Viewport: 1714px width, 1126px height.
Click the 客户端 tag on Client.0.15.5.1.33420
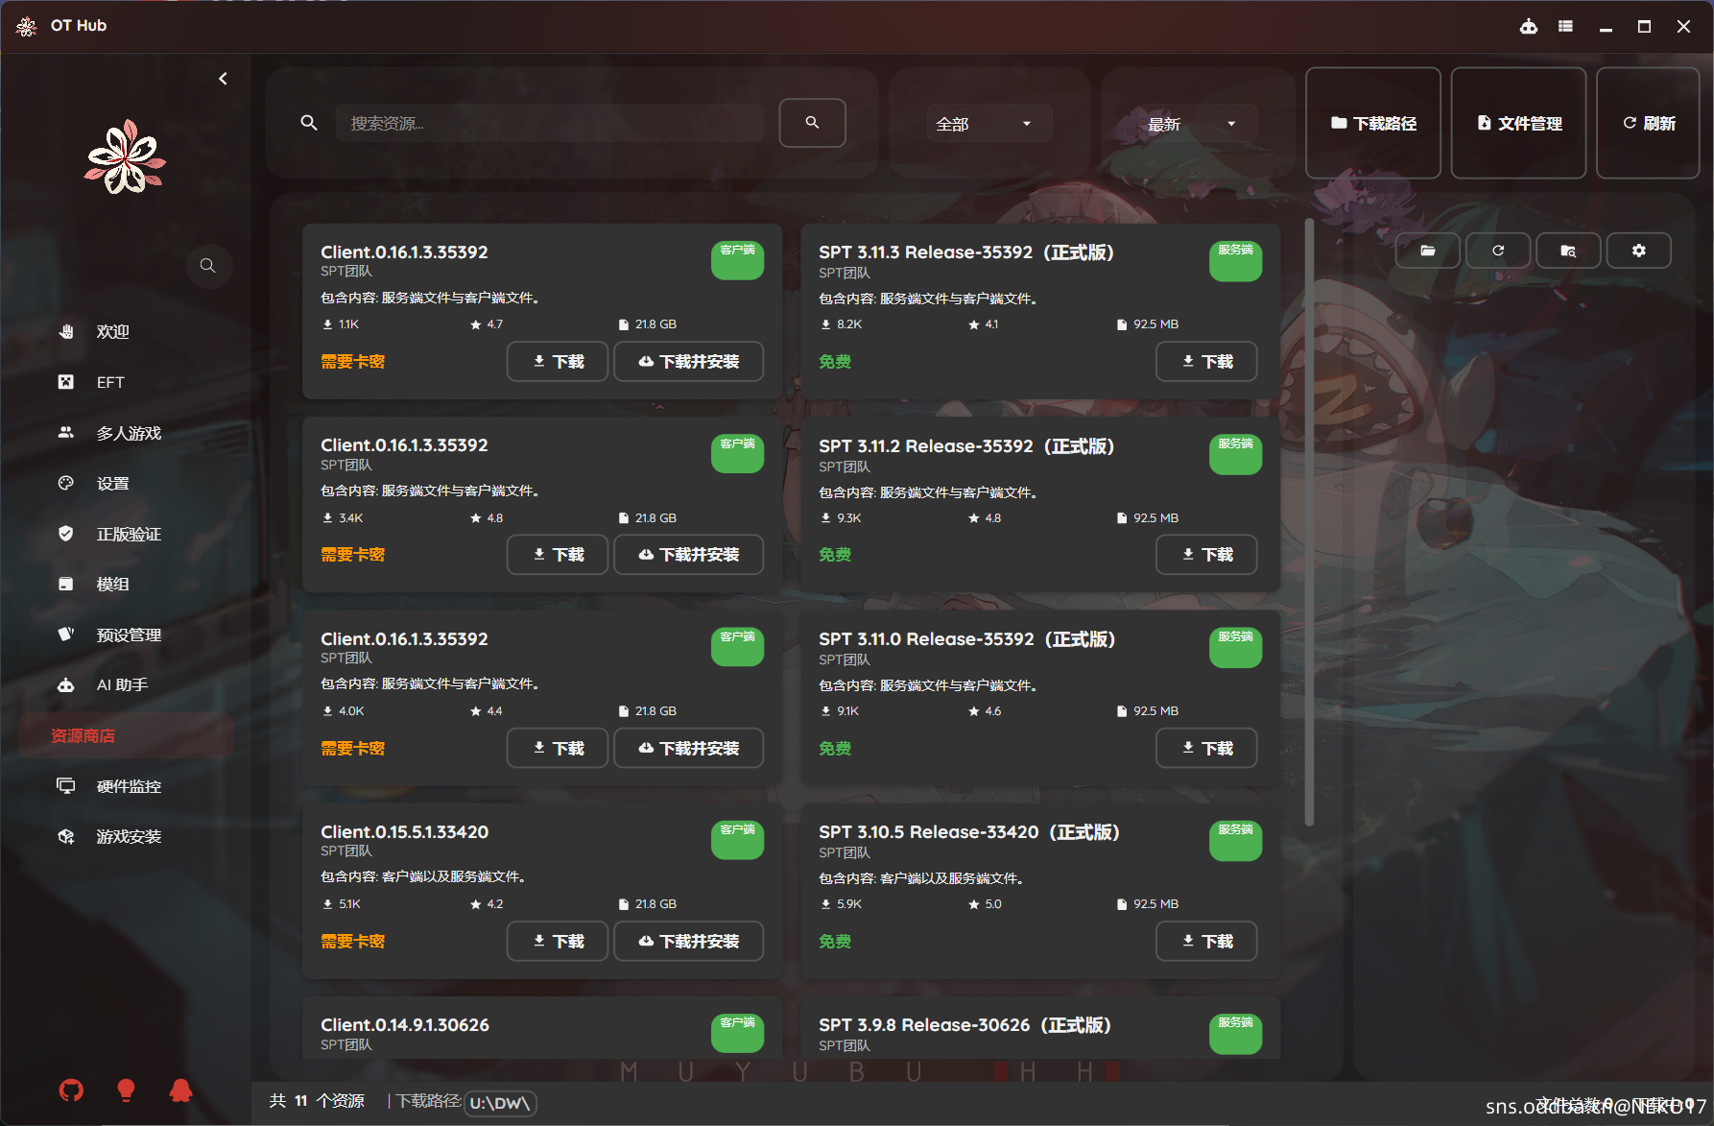(737, 840)
